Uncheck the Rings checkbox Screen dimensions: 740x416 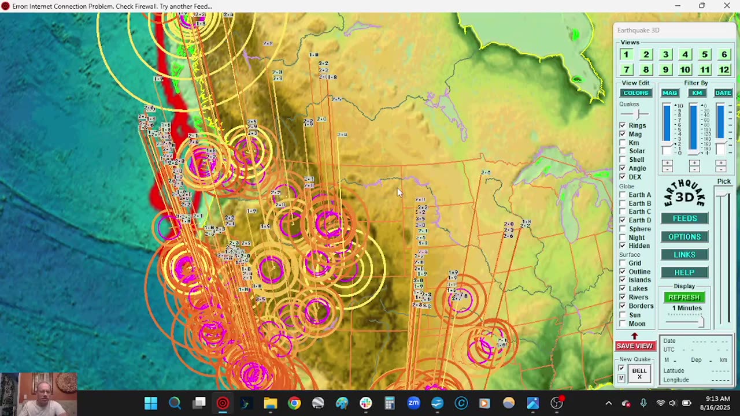(623, 125)
